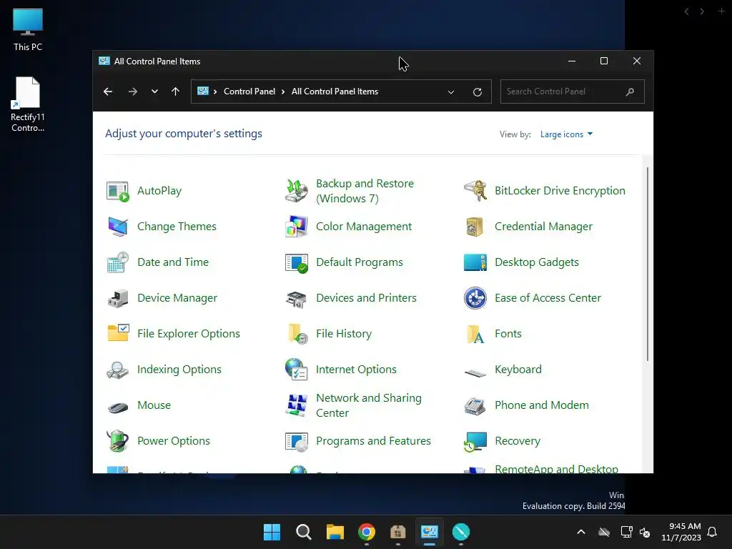Open Devices and Printers icon
732x549 pixels.
click(297, 298)
